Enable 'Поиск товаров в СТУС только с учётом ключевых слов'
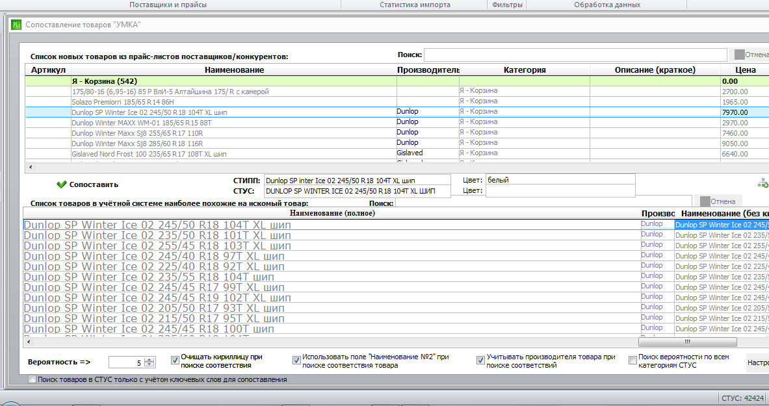Screen dimensions: 769x406 click(x=33, y=379)
